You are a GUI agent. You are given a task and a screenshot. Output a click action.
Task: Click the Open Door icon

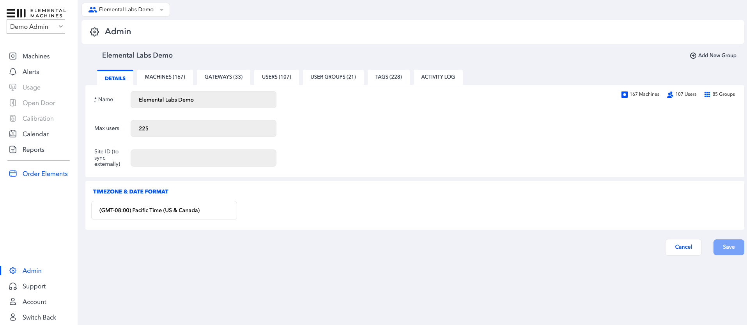(13, 103)
